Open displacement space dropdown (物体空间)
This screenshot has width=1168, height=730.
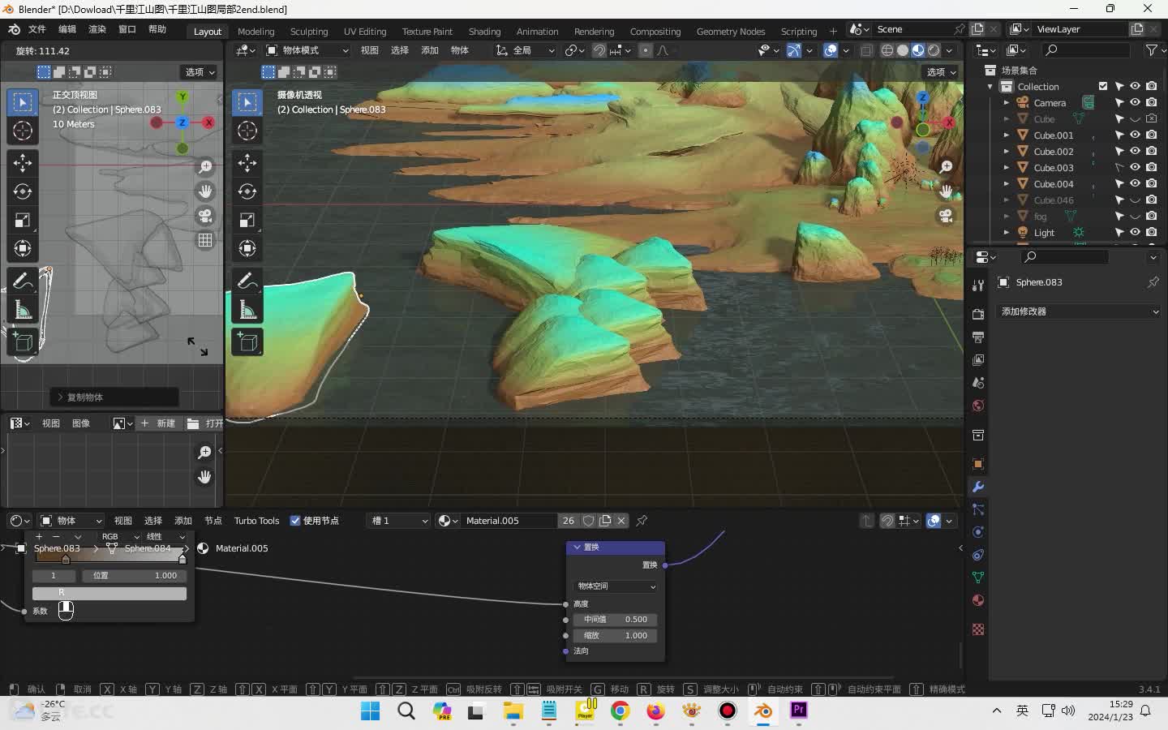coord(616,586)
